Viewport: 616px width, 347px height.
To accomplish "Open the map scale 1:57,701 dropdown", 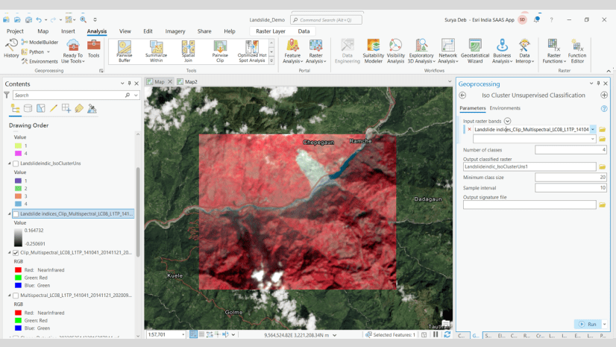I will pyautogui.click(x=183, y=334).
